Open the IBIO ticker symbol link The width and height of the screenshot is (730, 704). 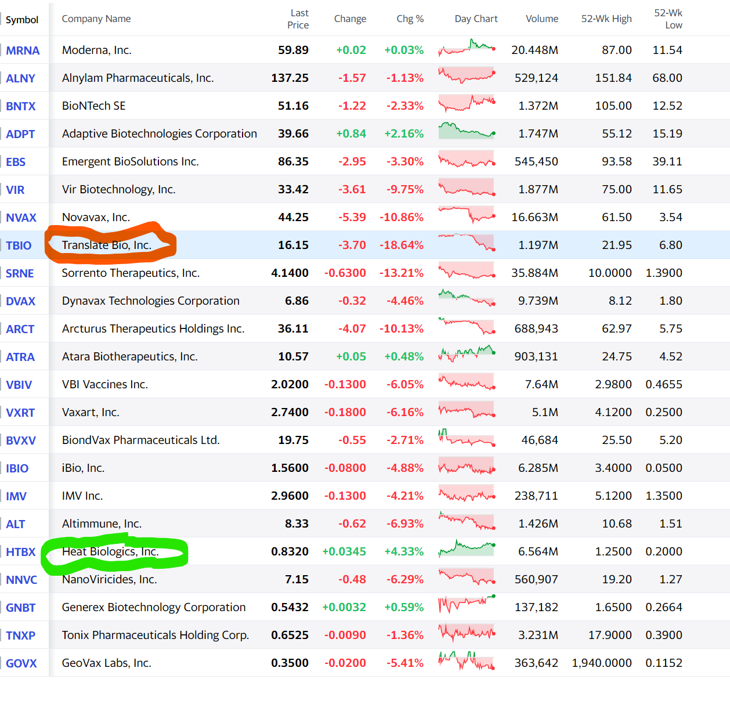coord(17,468)
